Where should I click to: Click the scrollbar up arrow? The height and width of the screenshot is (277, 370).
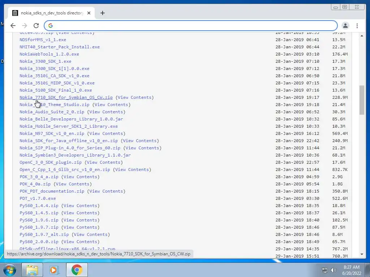point(362,36)
